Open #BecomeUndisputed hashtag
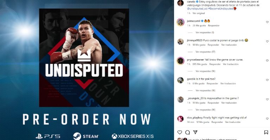Viewport: 270px width, 140px height. [221, 8]
